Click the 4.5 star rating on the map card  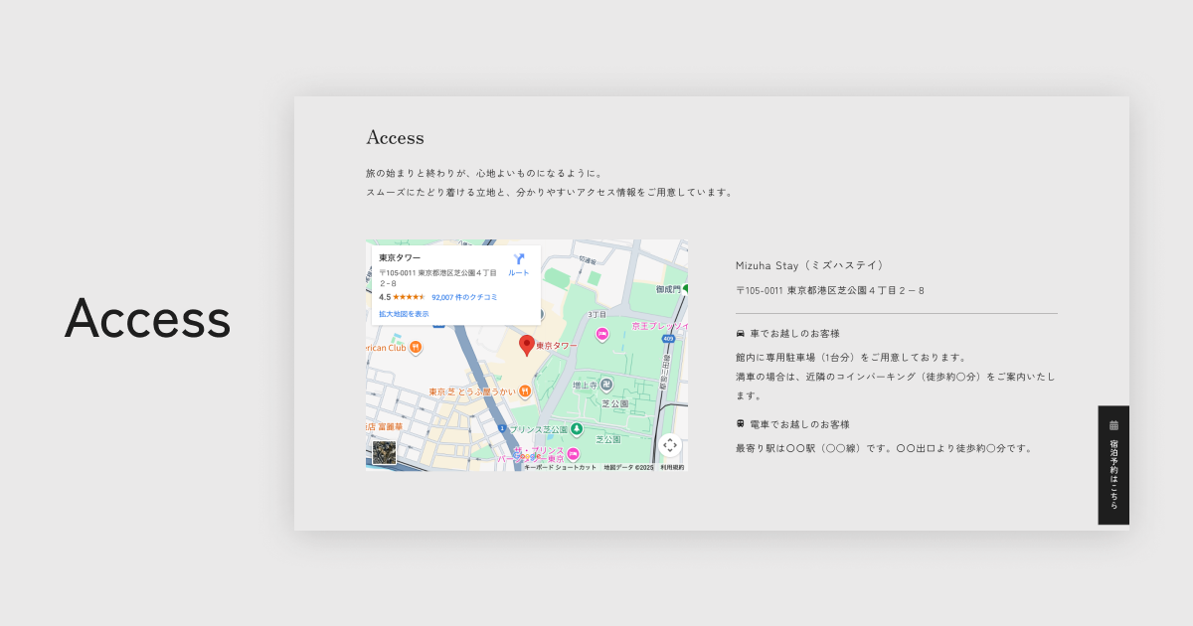pos(385,297)
